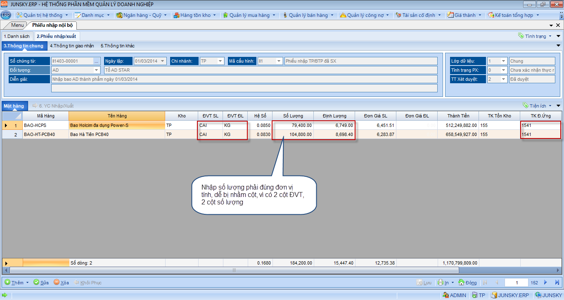The image size is (564, 300).
Task: Click the orange Xóa delete icon
Action: [57, 282]
